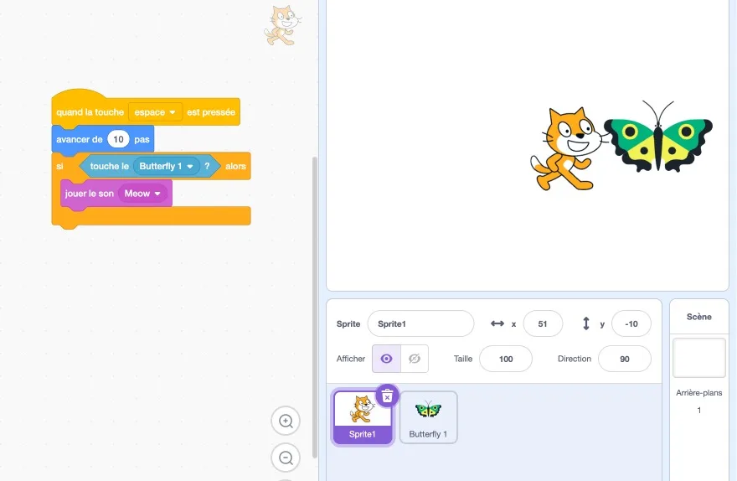
Task: Open the 'Butterfly 1' touching dropdown
Action: pos(166,166)
